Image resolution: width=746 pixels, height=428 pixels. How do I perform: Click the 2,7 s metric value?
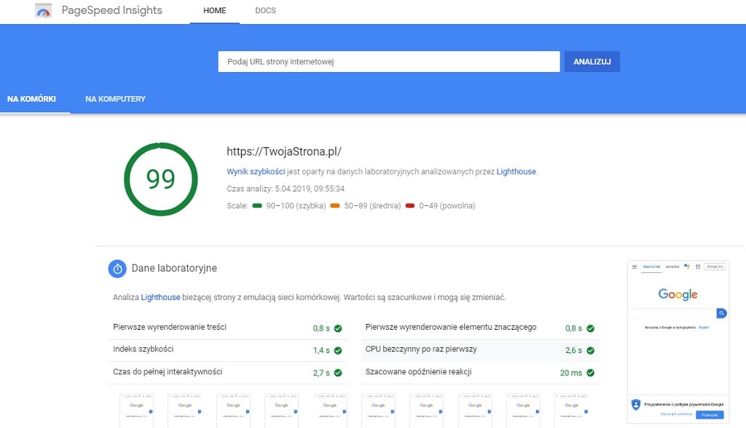pyautogui.click(x=321, y=373)
